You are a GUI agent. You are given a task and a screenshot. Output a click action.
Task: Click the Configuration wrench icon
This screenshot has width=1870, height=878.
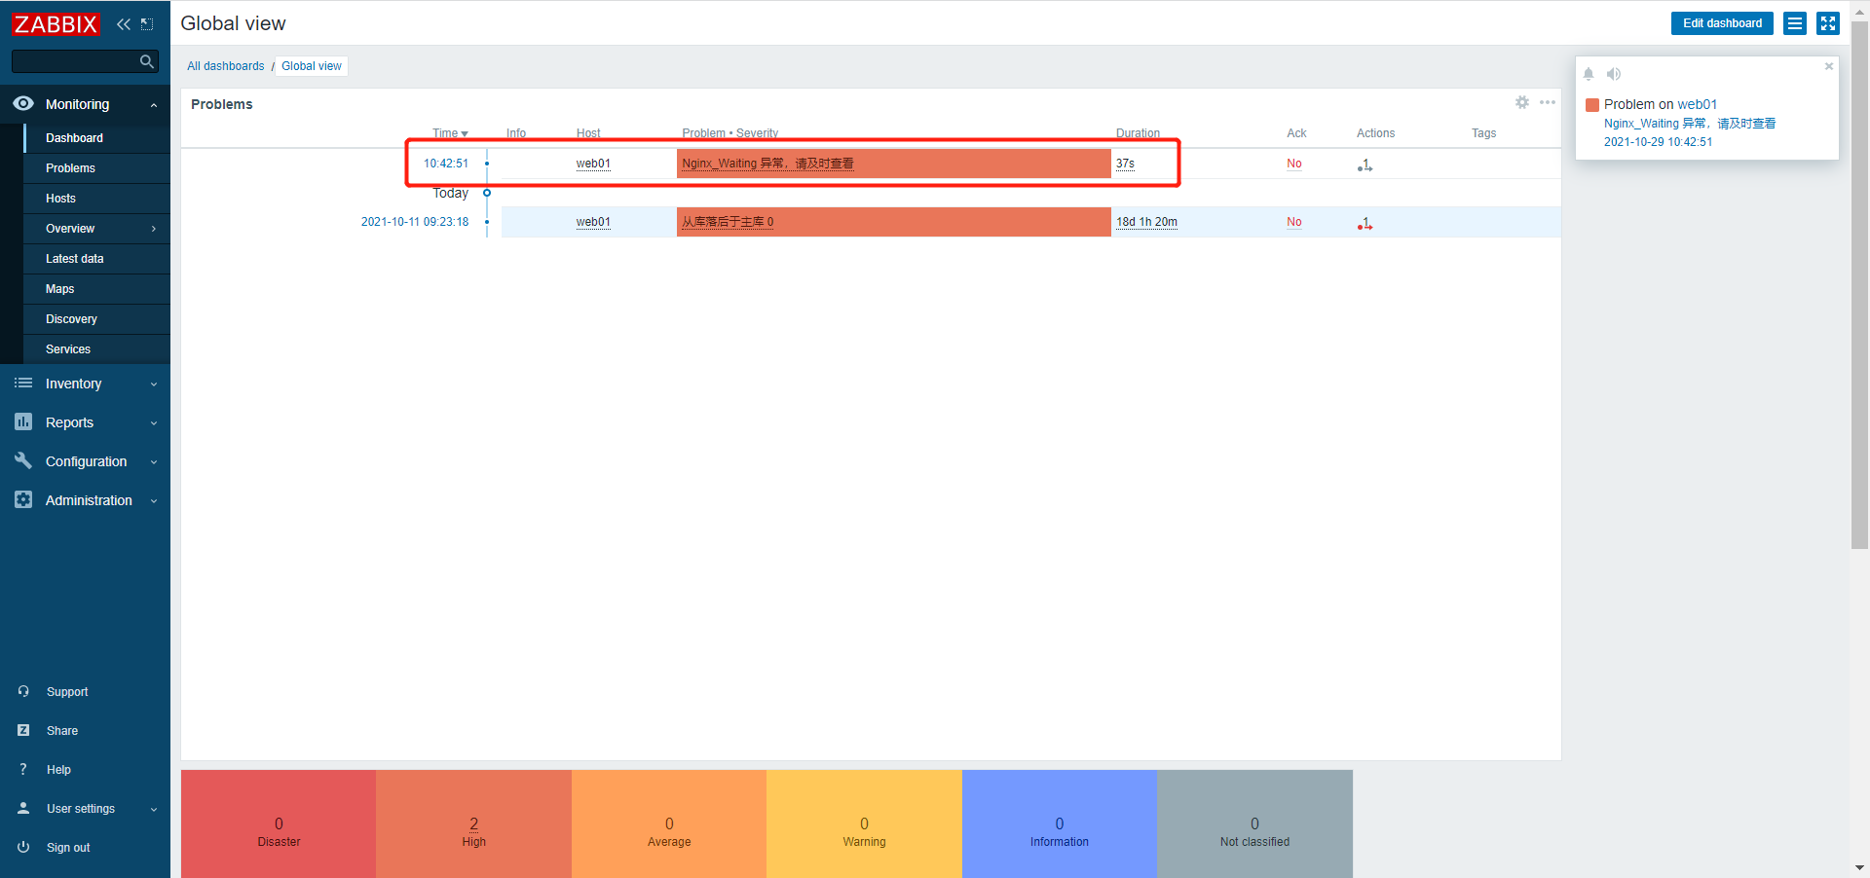coord(23,460)
